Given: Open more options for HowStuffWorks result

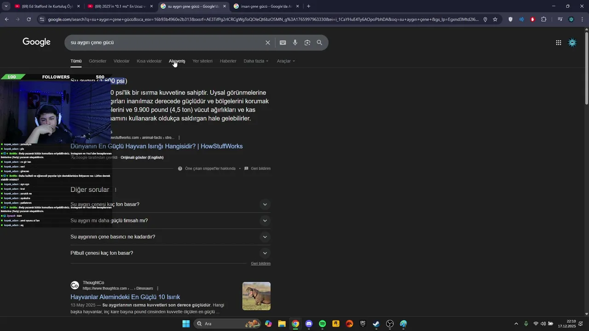Looking at the screenshot, I should (179, 137).
